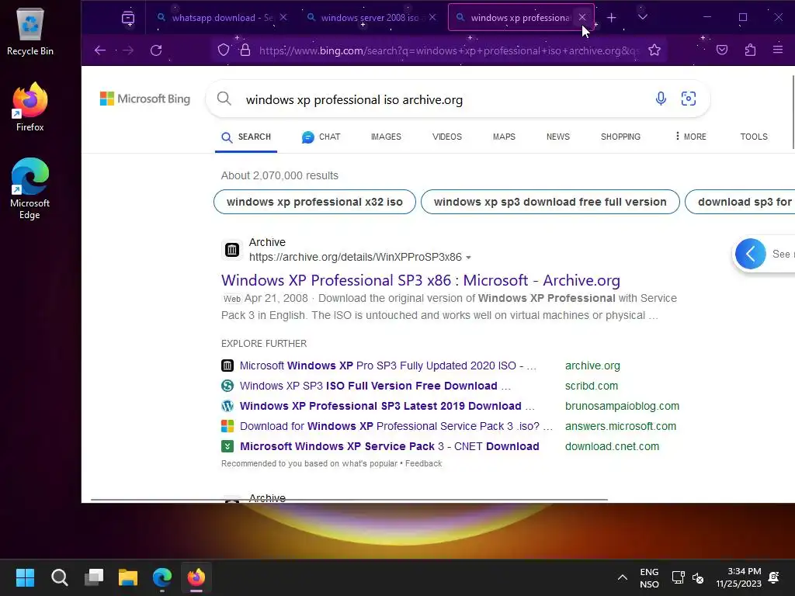The height and width of the screenshot is (596, 795).
Task: Click the Firefox address bar URL
Action: point(450,50)
